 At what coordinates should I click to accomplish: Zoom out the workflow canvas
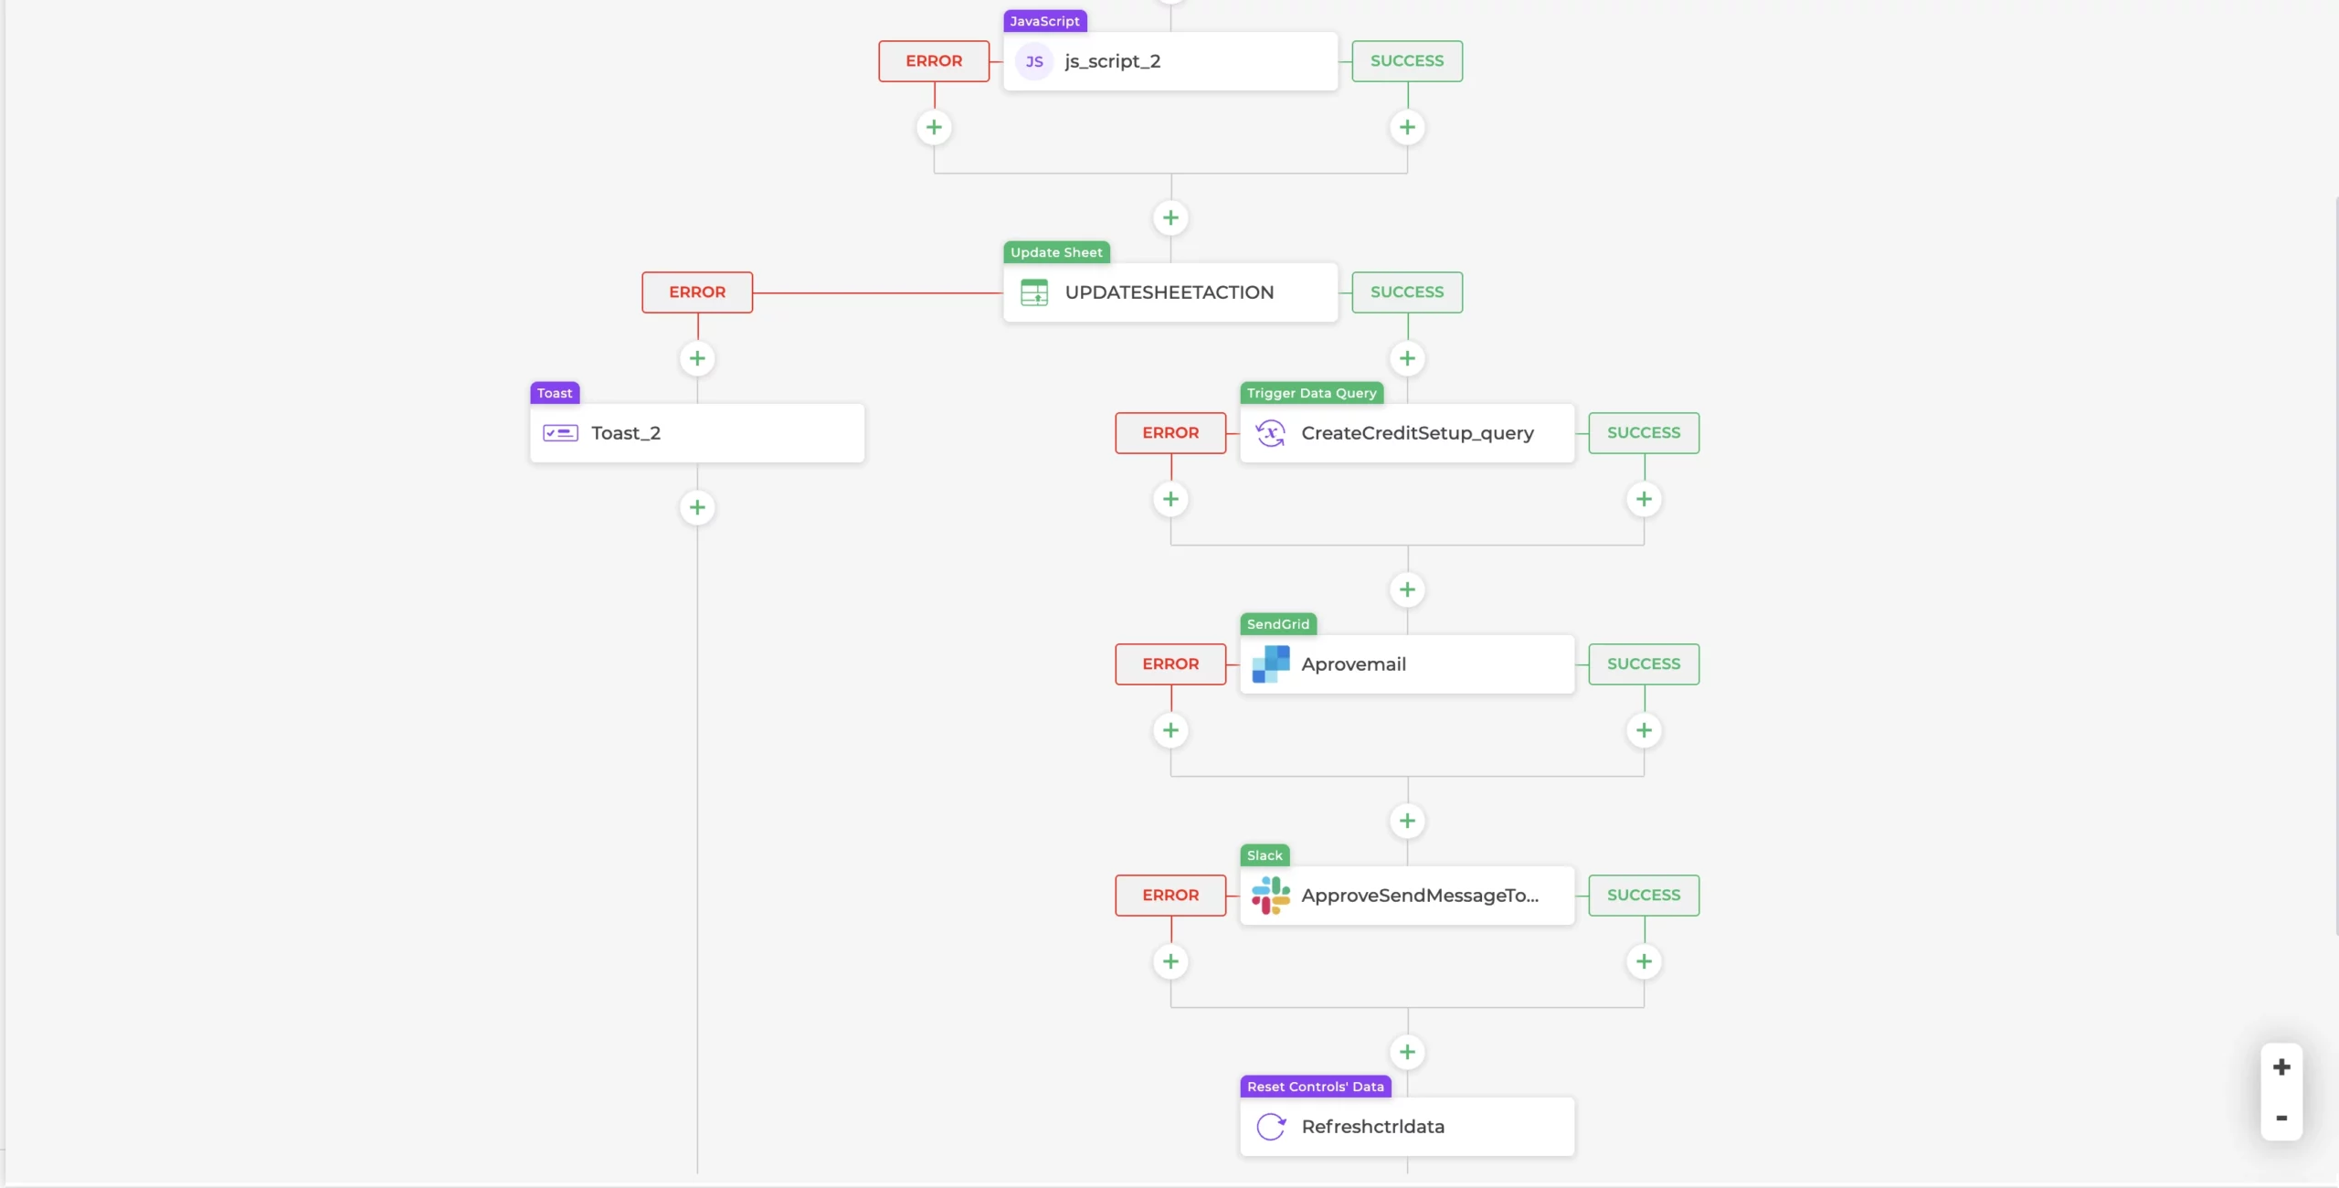pos(2281,1118)
